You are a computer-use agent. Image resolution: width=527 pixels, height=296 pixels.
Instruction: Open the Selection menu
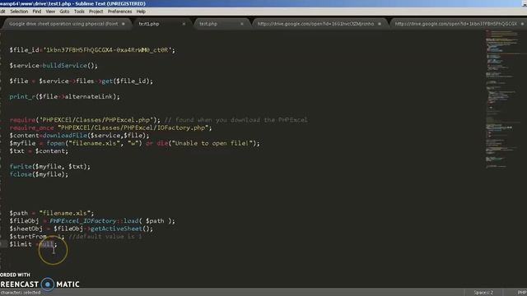[x=19, y=12]
